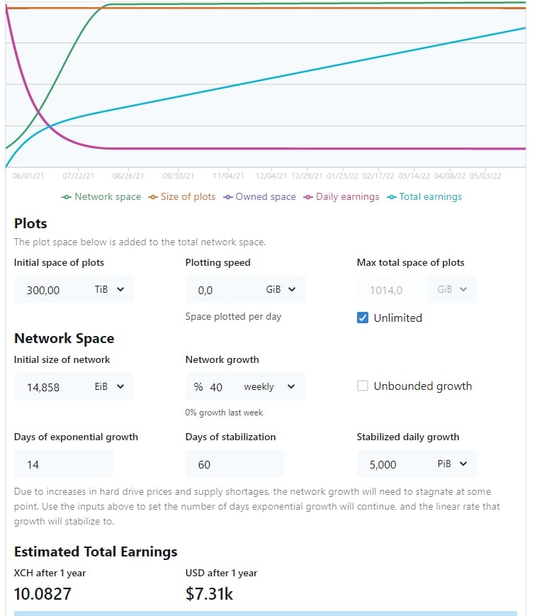Screen dimensions: 549x616
Task: Open PiB unit dropdown for stabilized growth
Action: point(453,464)
